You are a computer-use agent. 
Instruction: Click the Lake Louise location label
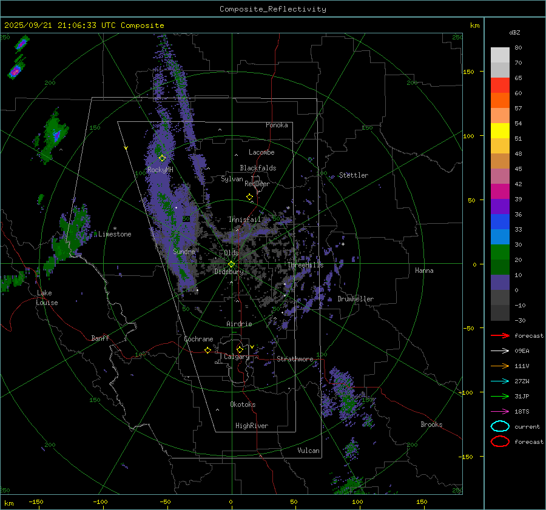click(x=46, y=298)
